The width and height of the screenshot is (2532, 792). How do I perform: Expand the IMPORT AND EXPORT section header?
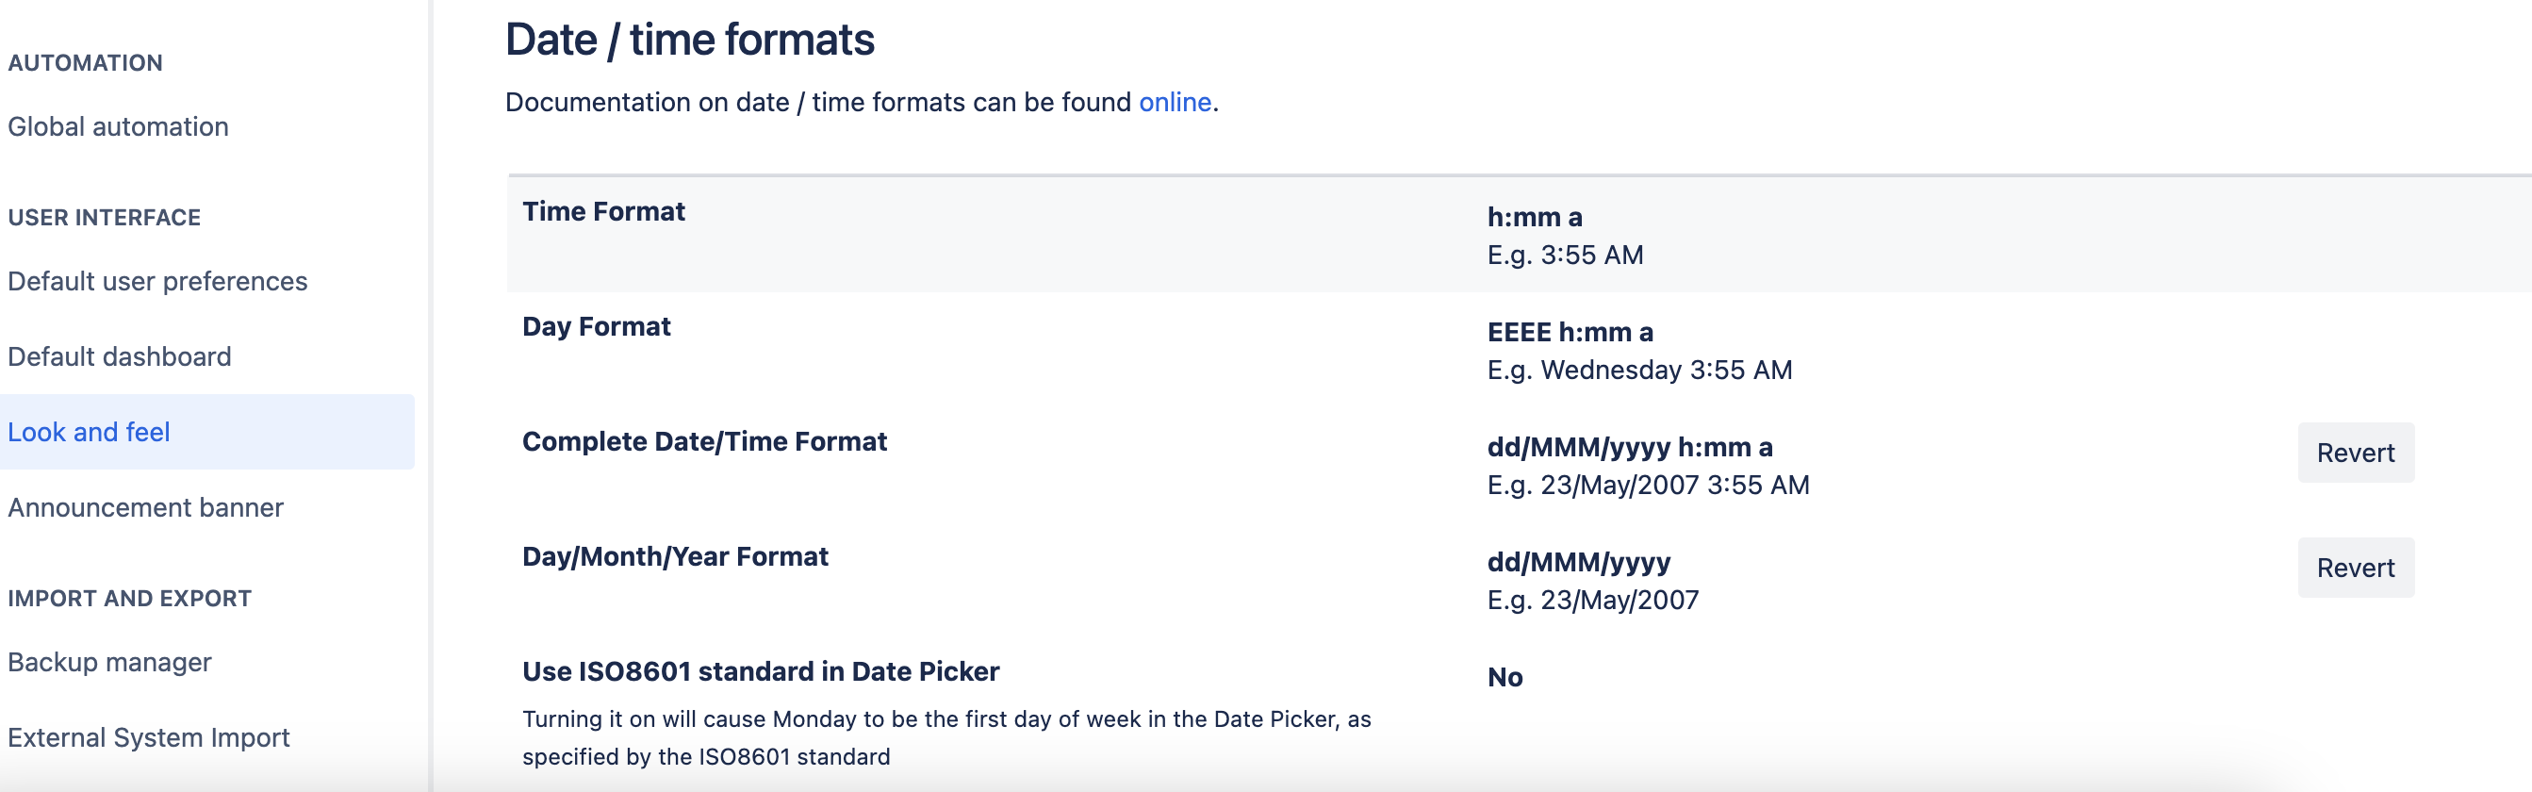(x=131, y=598)
